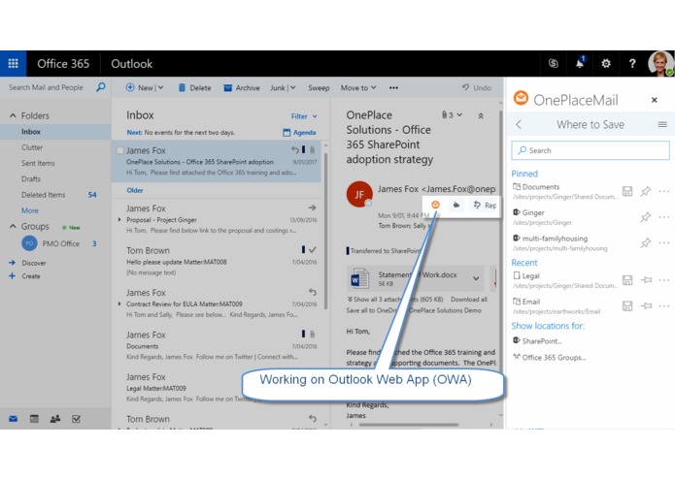Screen dimensions: 675x479
Task: Open the user profile photo
Action: (660, 64)
